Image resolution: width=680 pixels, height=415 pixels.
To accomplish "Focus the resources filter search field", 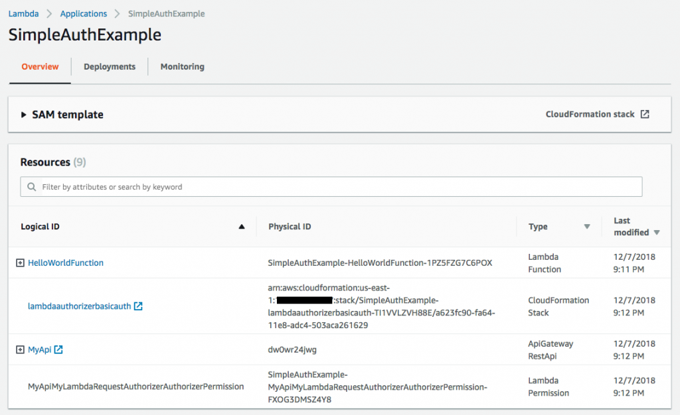I will click(x=331, y=186).
